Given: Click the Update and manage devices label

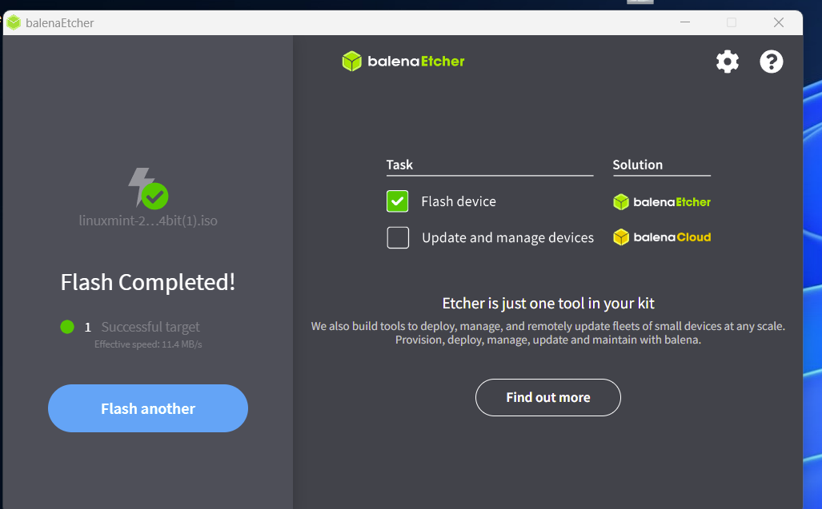Looking at the screenshot, I should pyautogui.click(x=508, y=238).
